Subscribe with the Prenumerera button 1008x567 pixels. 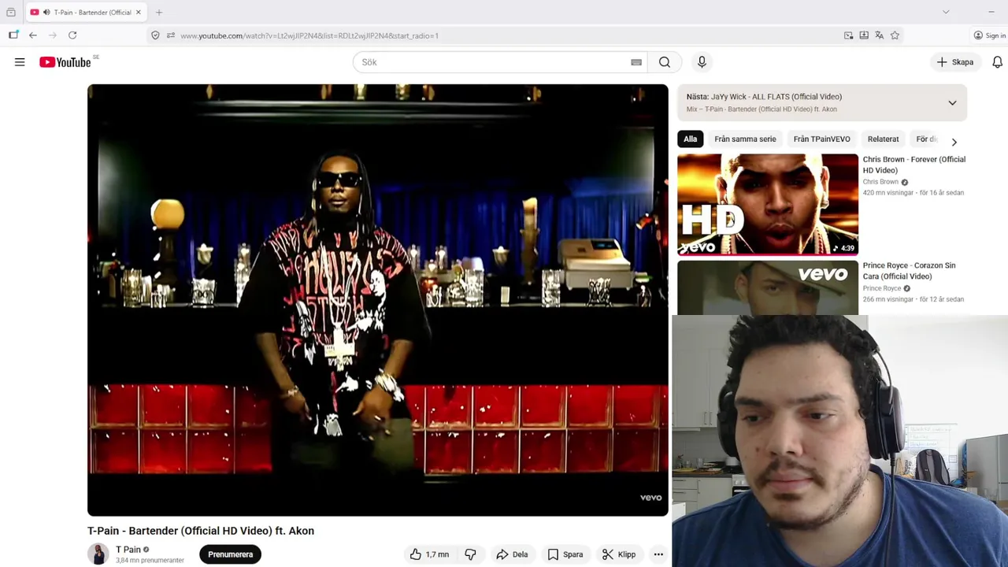[x=230, y=554]
